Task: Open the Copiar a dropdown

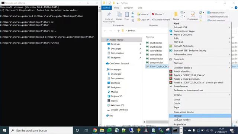Action: coord(143,20)
